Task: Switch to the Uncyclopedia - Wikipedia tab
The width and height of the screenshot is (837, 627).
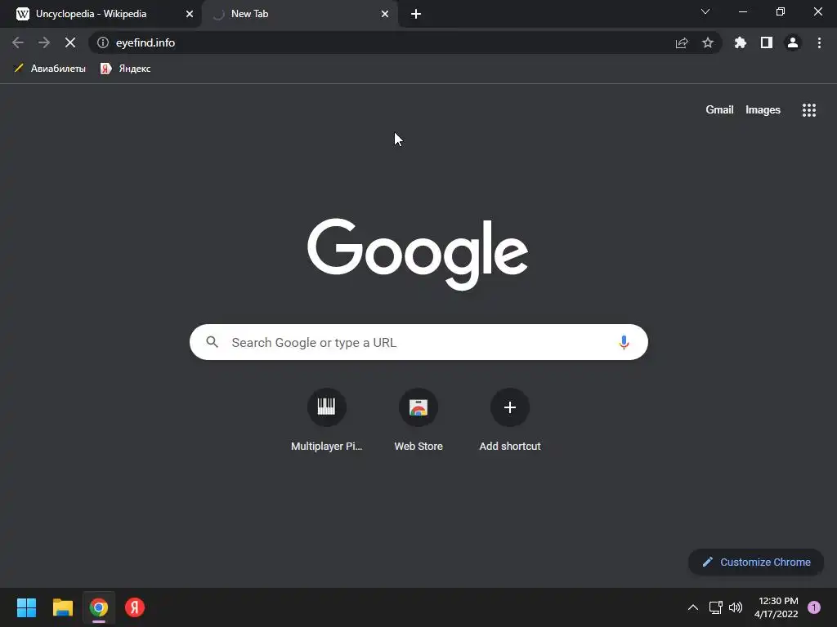Action: point(101,14)
